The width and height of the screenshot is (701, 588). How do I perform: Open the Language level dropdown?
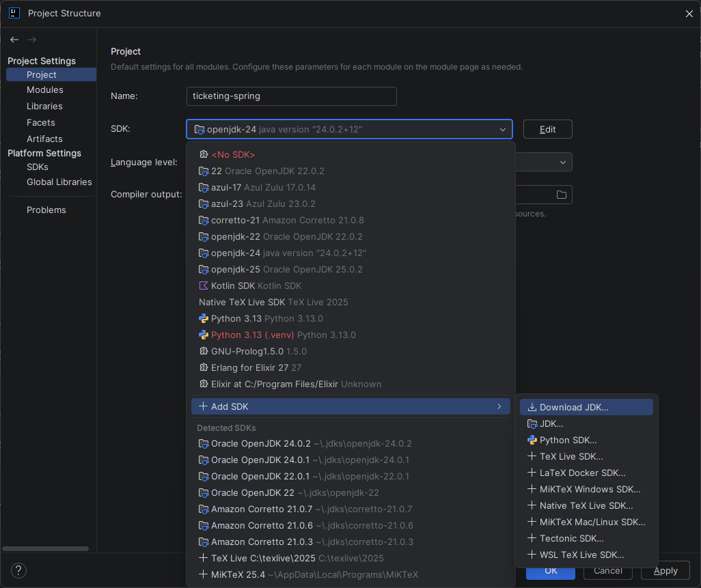point(563,162)
